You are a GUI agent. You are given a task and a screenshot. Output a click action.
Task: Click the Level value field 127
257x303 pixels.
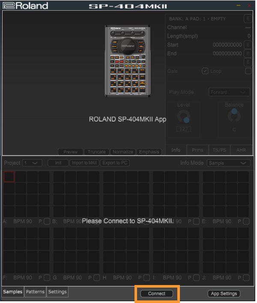[x=183, y=129]
